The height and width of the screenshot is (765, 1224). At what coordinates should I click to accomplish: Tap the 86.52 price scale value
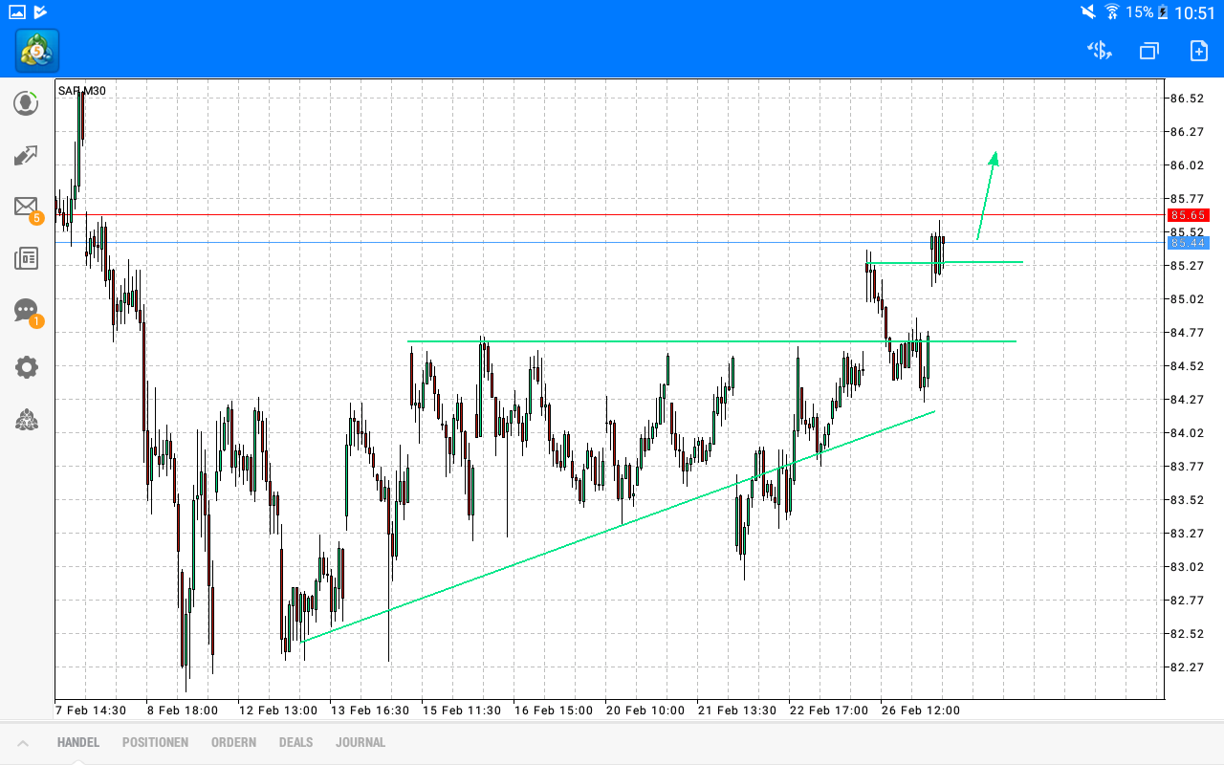[x=1187, y=98]
